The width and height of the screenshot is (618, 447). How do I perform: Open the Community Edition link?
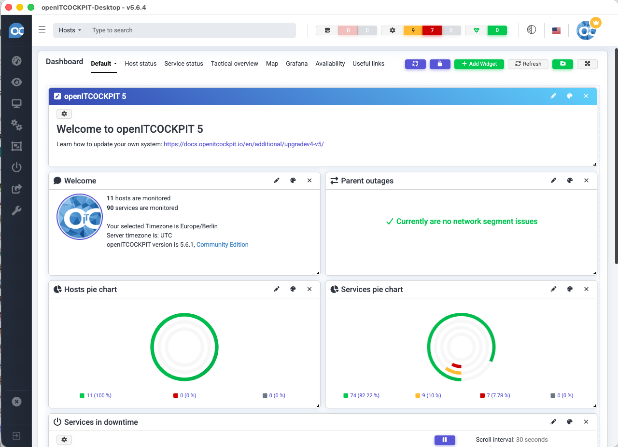pyautogui.click(x=223, y=245)
